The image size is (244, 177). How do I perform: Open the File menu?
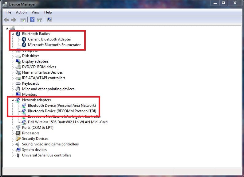8,12
